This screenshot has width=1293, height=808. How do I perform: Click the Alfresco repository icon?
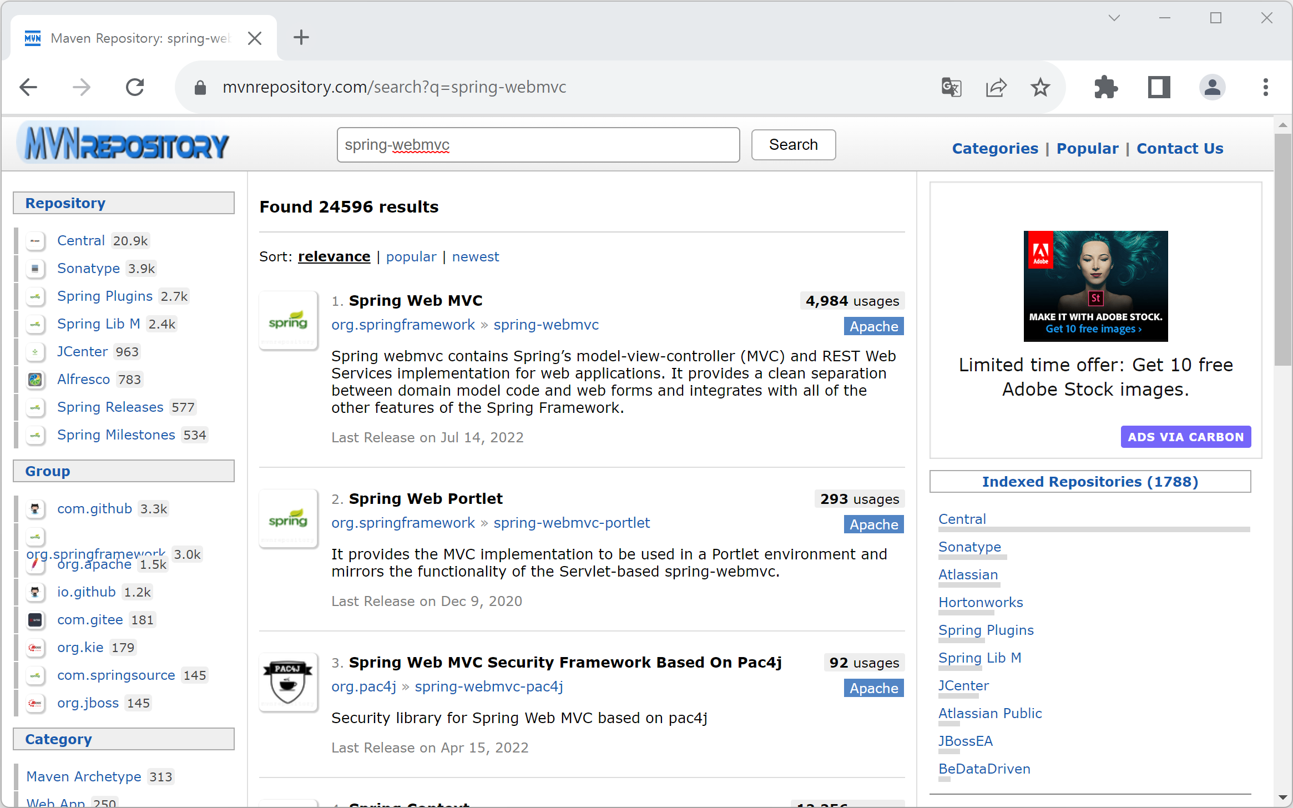35,380
